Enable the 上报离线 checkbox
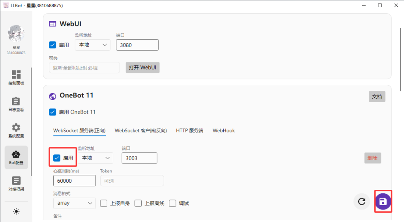The image size is (404, 222). coord(138,203)
